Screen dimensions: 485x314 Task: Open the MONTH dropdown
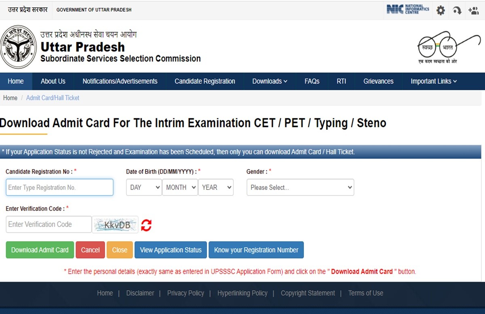[x=180, y=187]
